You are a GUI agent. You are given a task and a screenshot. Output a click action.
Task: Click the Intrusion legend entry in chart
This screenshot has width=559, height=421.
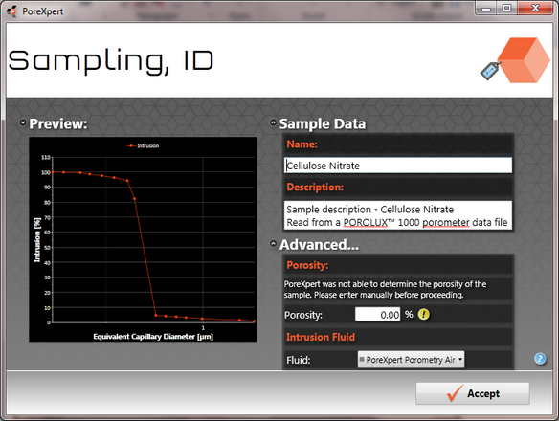click(x=144, y=145)
